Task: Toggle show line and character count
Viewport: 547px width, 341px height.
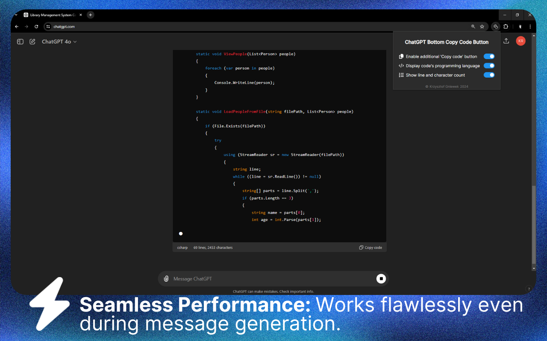Action: pyautogui.click(x=489, y=75)
